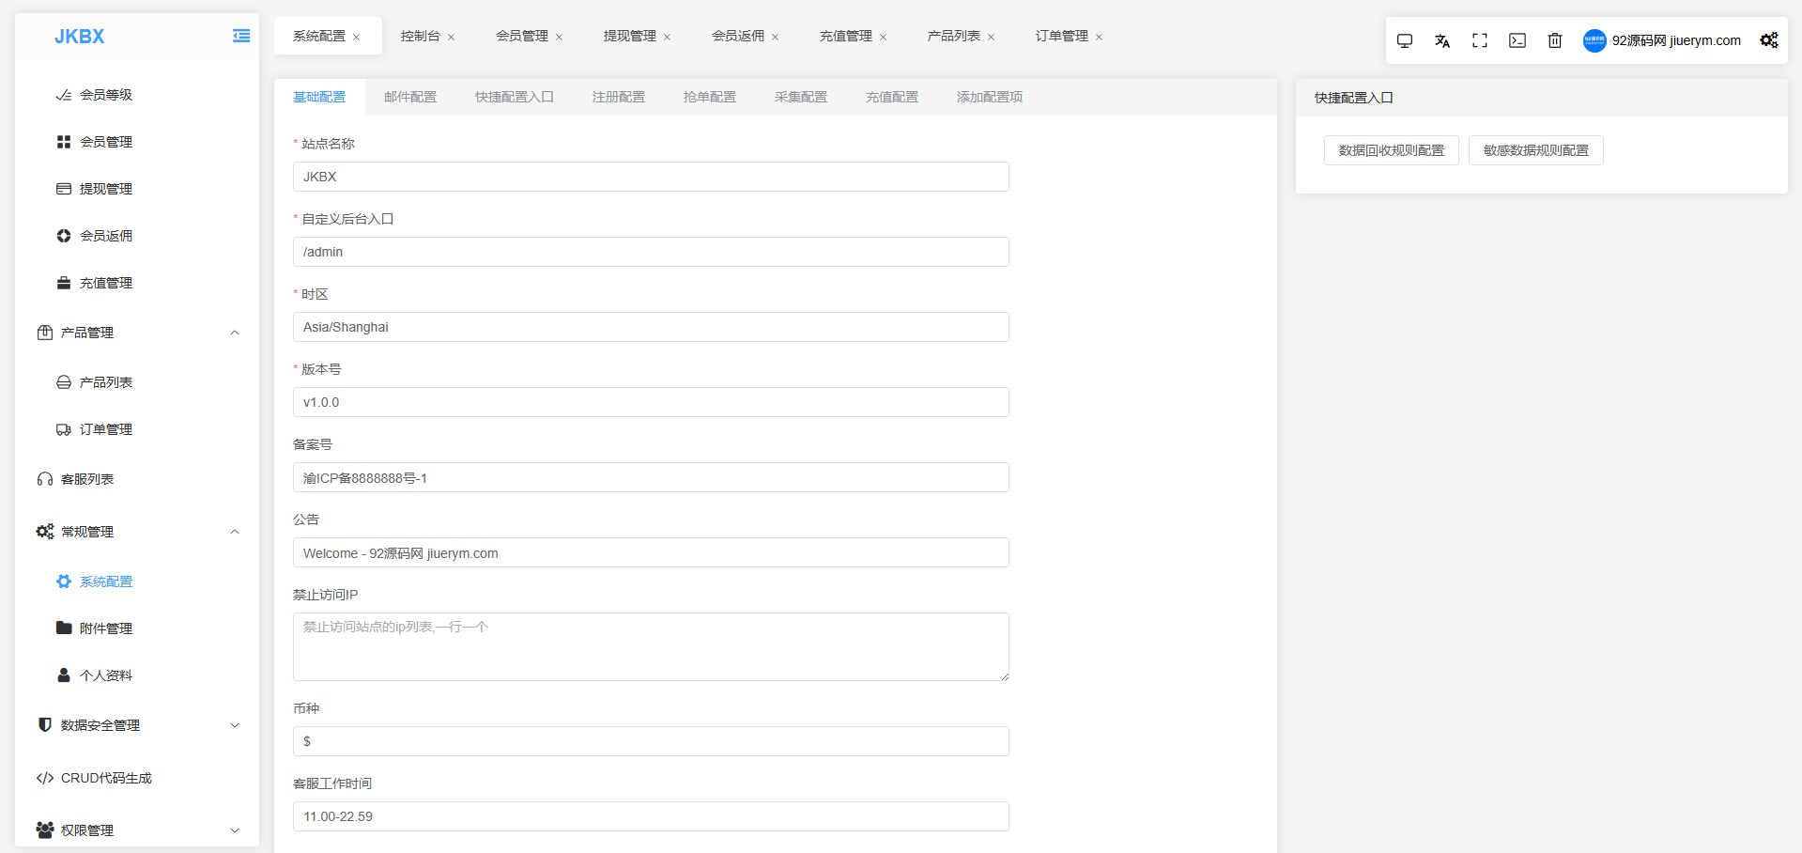Close the 系统配置 page tab
The image size is (1802, 853).
pos(357,37)
